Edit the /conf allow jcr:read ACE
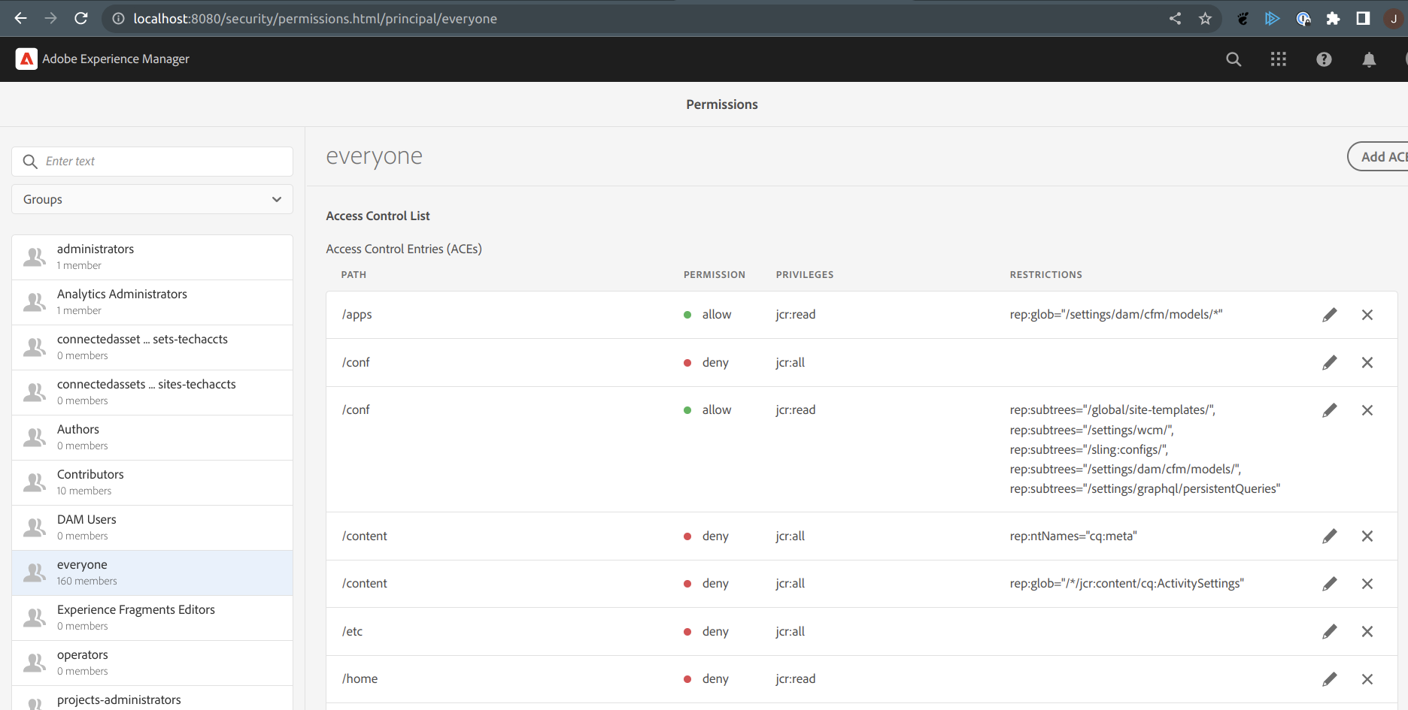Screen dimensions: 1408x710 click(x=1330, y=410)
